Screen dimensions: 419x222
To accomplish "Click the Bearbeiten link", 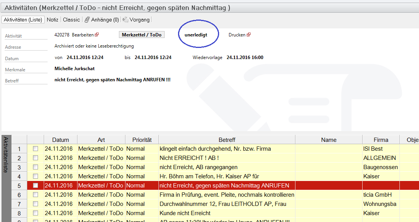I will click(82, 35).
